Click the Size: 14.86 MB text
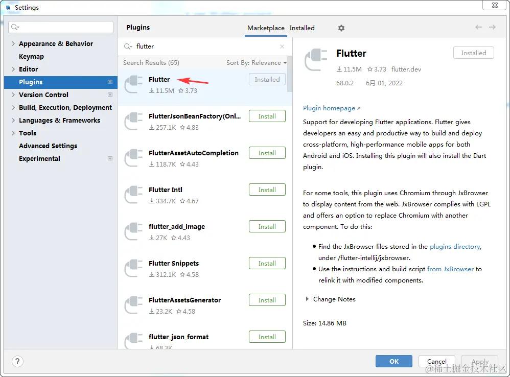 tap(324, 323)
